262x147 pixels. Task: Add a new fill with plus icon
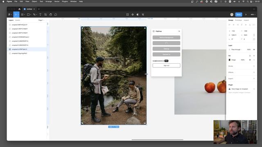click(254, 56)
